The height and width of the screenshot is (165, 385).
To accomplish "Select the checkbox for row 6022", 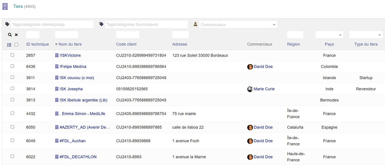I will 12,156.
